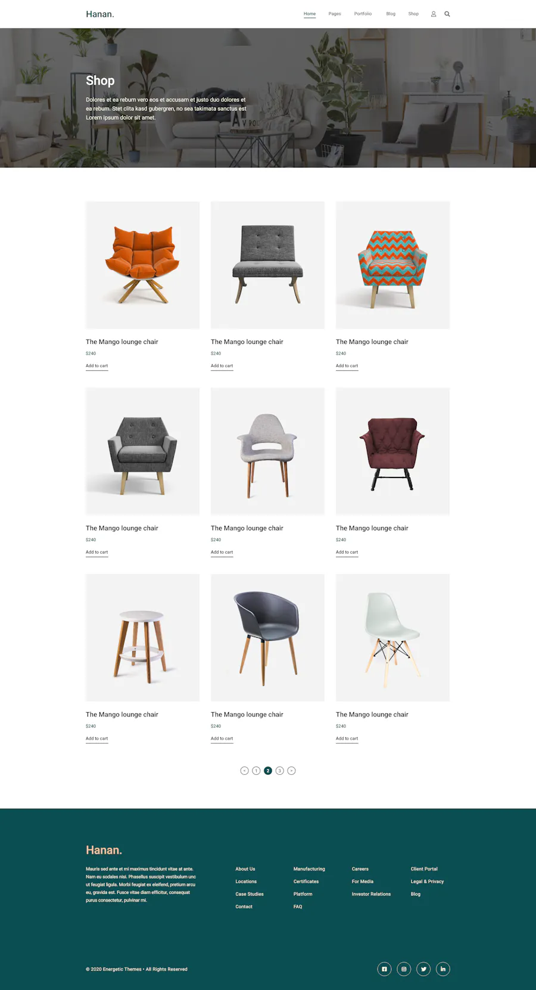This screenshot has width=536, height=990.
Task: Go to previous page with pagination arrow
Action: click(x=244, y=771)
